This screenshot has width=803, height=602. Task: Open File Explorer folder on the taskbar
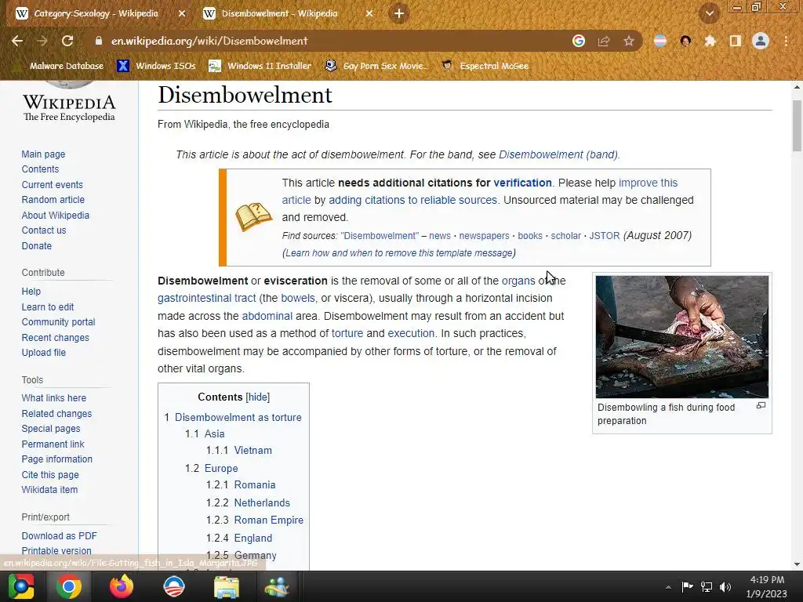227,587
